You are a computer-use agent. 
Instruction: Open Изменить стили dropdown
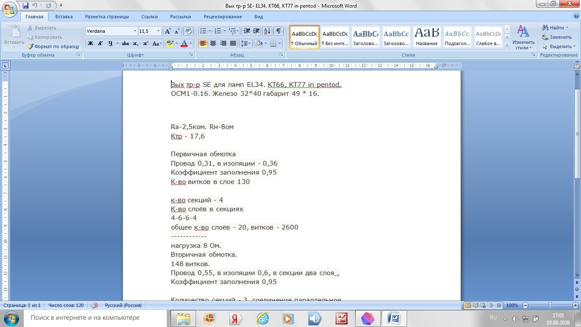click(524, 37)
